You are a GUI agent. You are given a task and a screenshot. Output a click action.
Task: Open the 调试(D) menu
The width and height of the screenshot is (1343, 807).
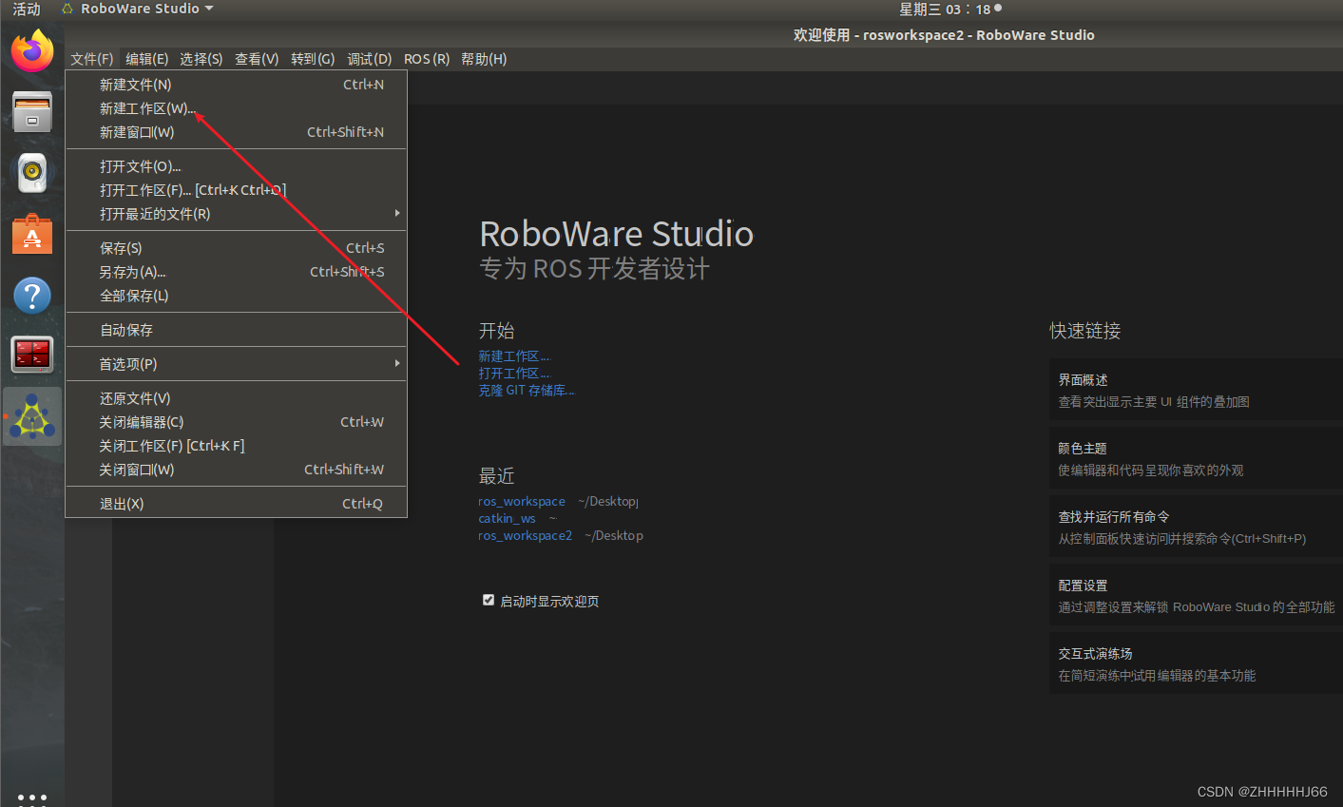pyautogui.click(x=370, y=59)
